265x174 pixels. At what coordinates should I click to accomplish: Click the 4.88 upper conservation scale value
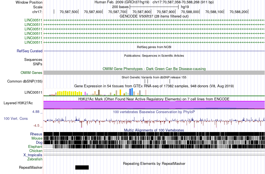36,112
